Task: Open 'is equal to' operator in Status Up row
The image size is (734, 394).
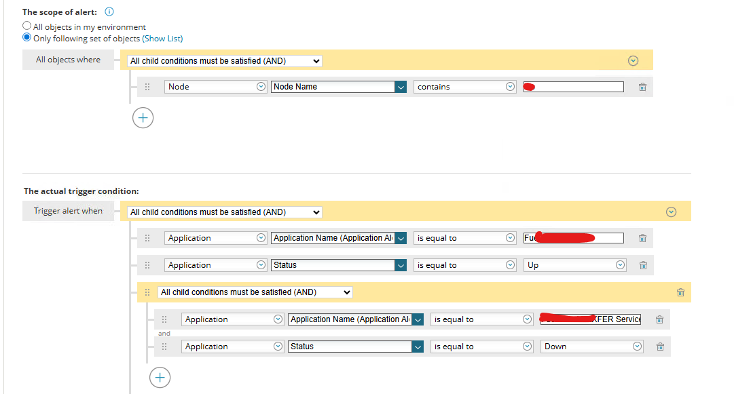Action: point(464,265)
